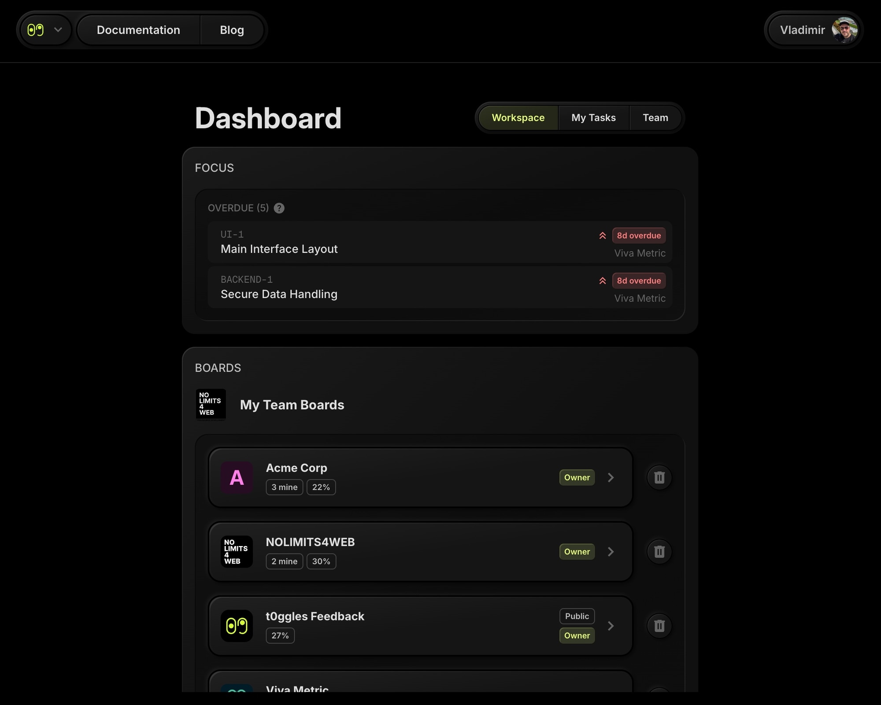Open Vladimir's user profile menu
Viewport: 881px width, 705px height.
pos(813,30)
